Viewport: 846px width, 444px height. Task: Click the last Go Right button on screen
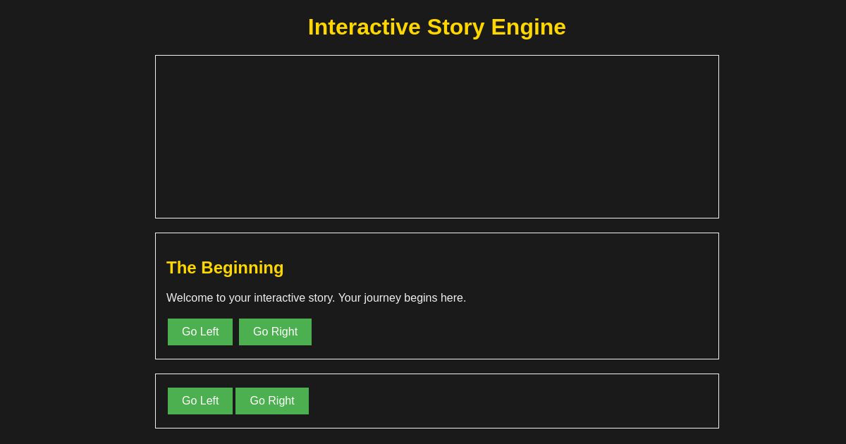272,401
